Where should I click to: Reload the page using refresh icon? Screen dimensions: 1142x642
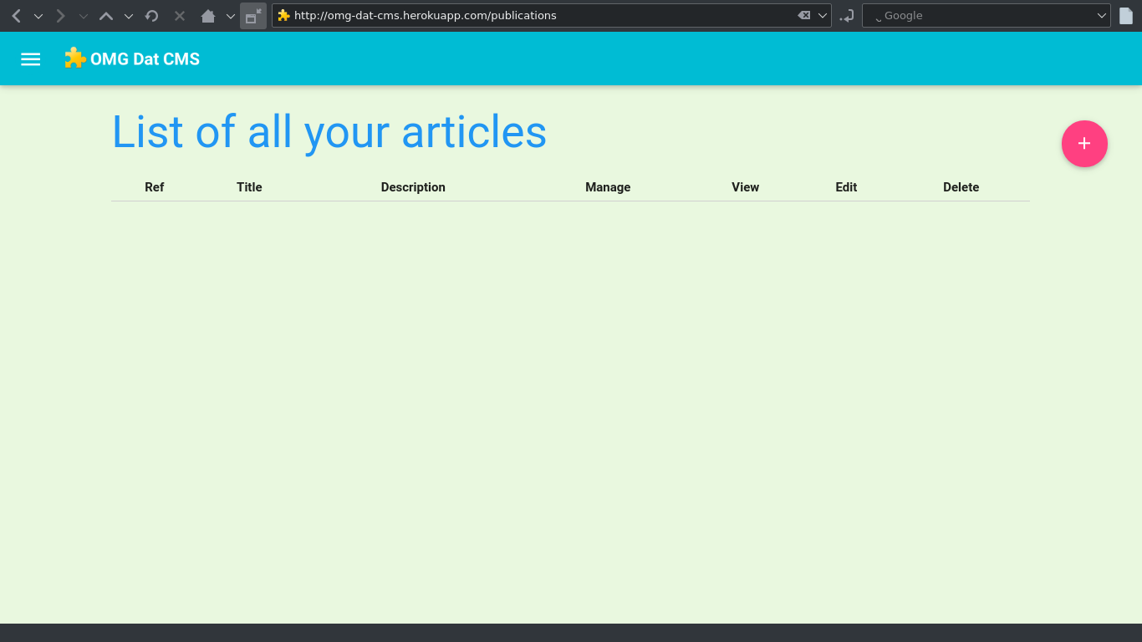[152, 16]
